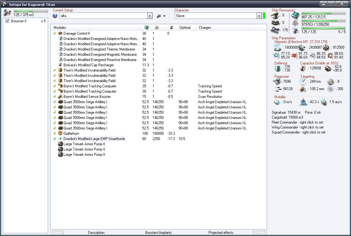The width and height of the screenshot is (351, 236).
Task: Click the launcher hardpoints icon in Ship Resources
Action: (275, 22)
